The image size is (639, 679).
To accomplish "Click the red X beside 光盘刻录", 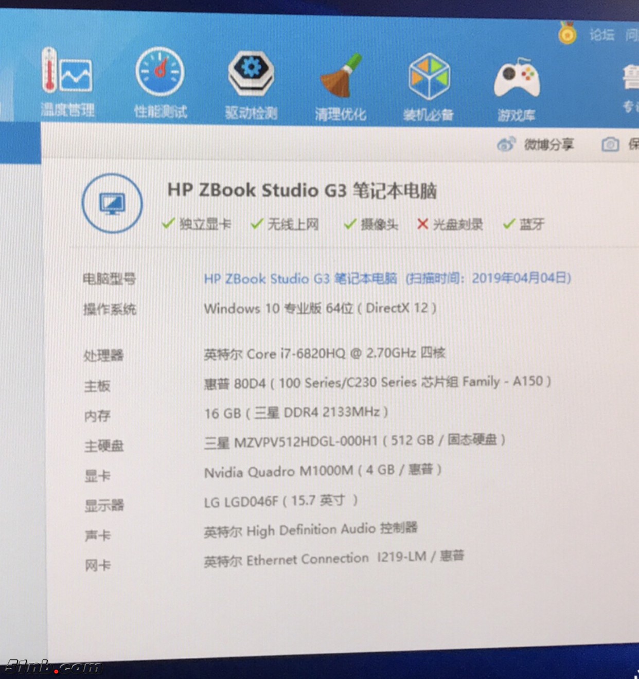I will click(x=422, y=224).
